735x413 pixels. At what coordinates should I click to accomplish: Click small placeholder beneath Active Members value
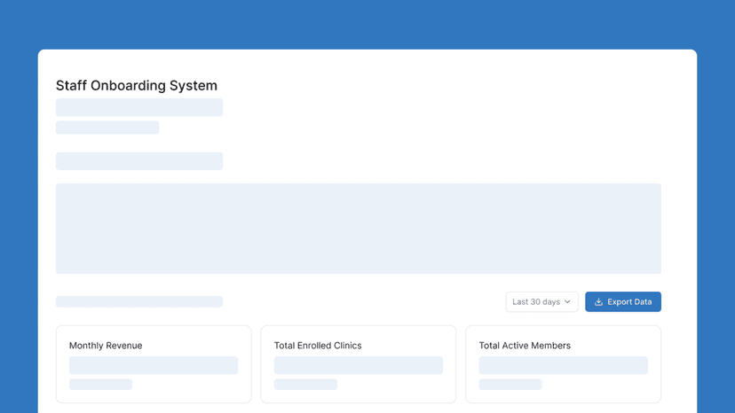point(510,385)
